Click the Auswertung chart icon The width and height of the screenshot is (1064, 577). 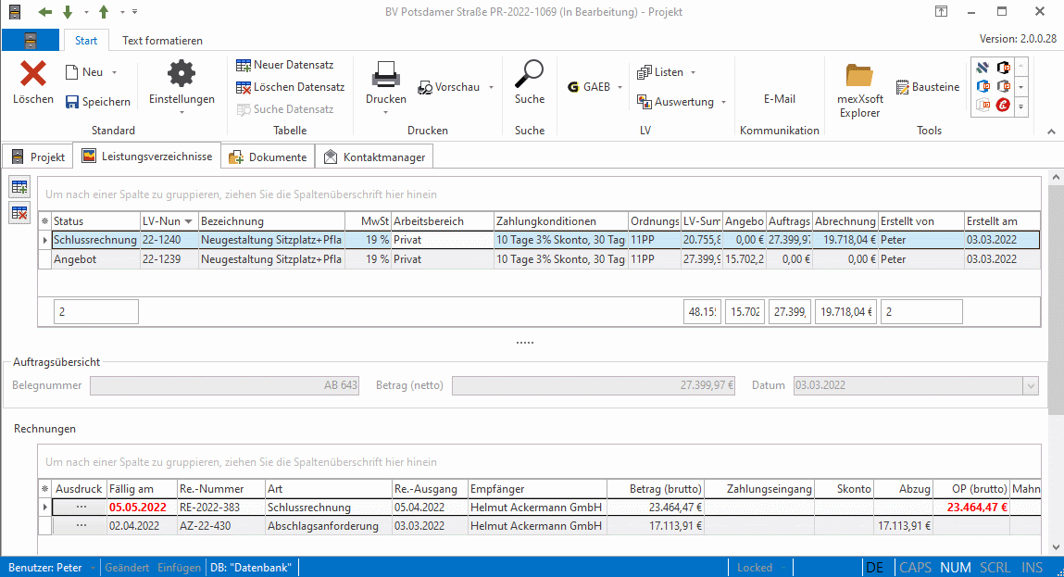pos(644,102)
